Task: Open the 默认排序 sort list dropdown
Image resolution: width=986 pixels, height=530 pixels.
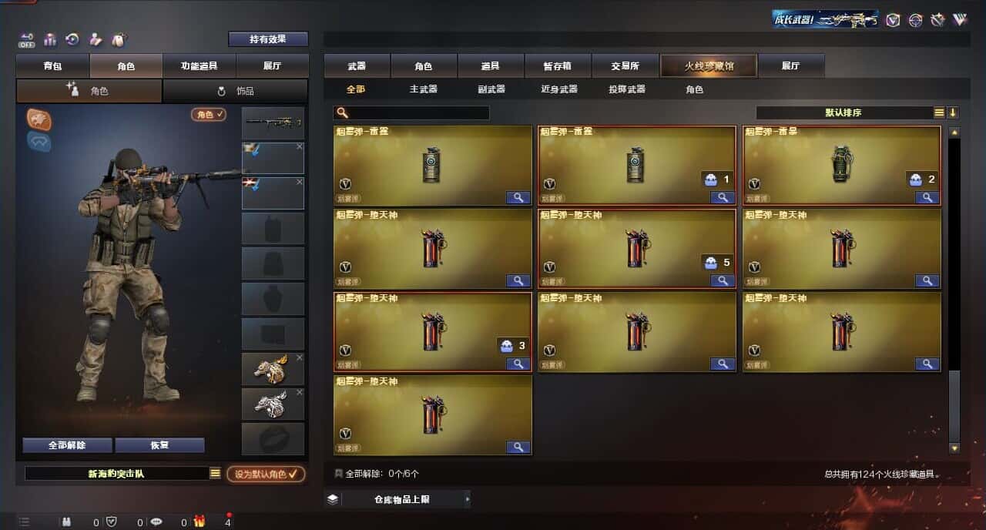Action: click(x=939, y=112)
